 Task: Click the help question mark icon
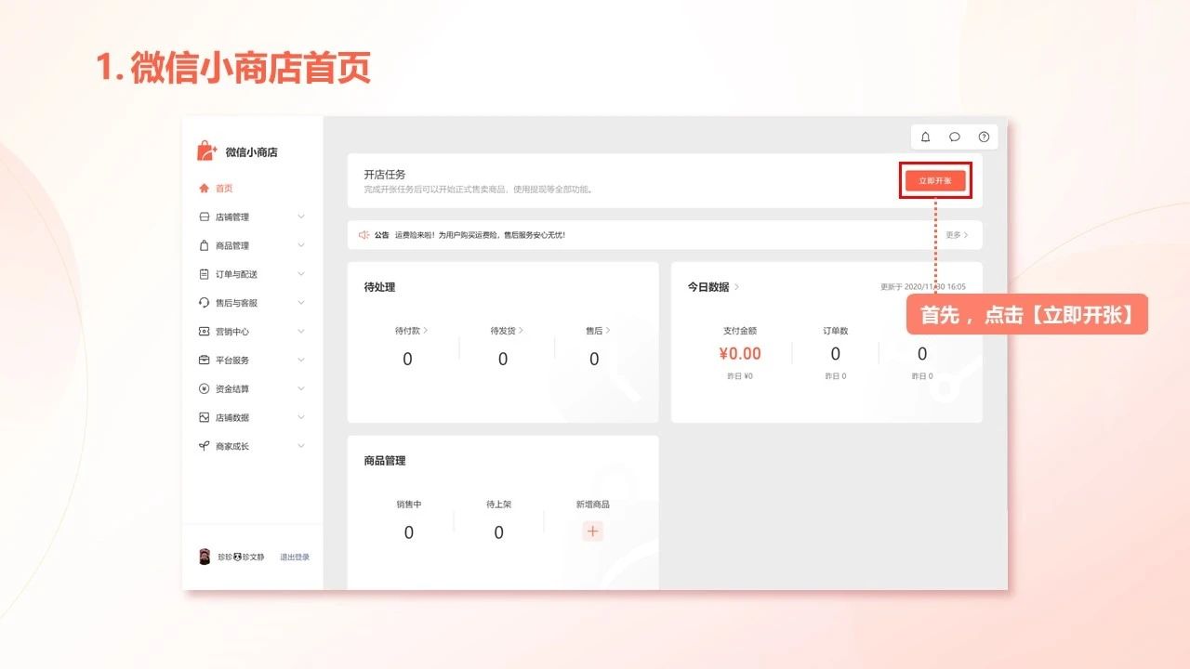(984, 137)
